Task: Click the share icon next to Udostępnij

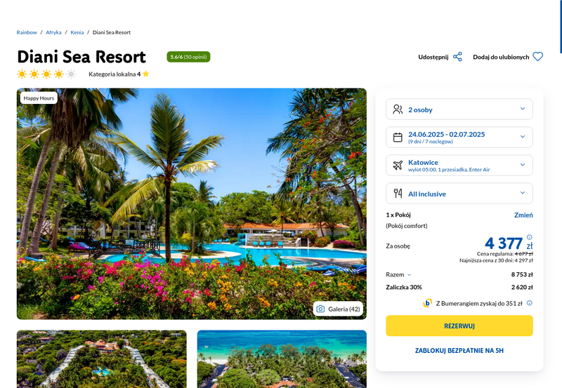Action: [x=457, y=57]
